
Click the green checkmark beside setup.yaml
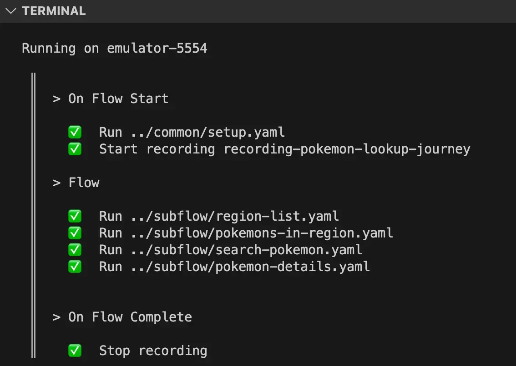point(75,133)
